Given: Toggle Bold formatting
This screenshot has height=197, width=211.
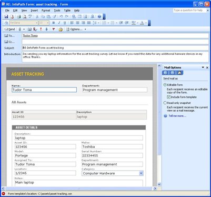Looking at the screenshot, I should coord(54,23).
